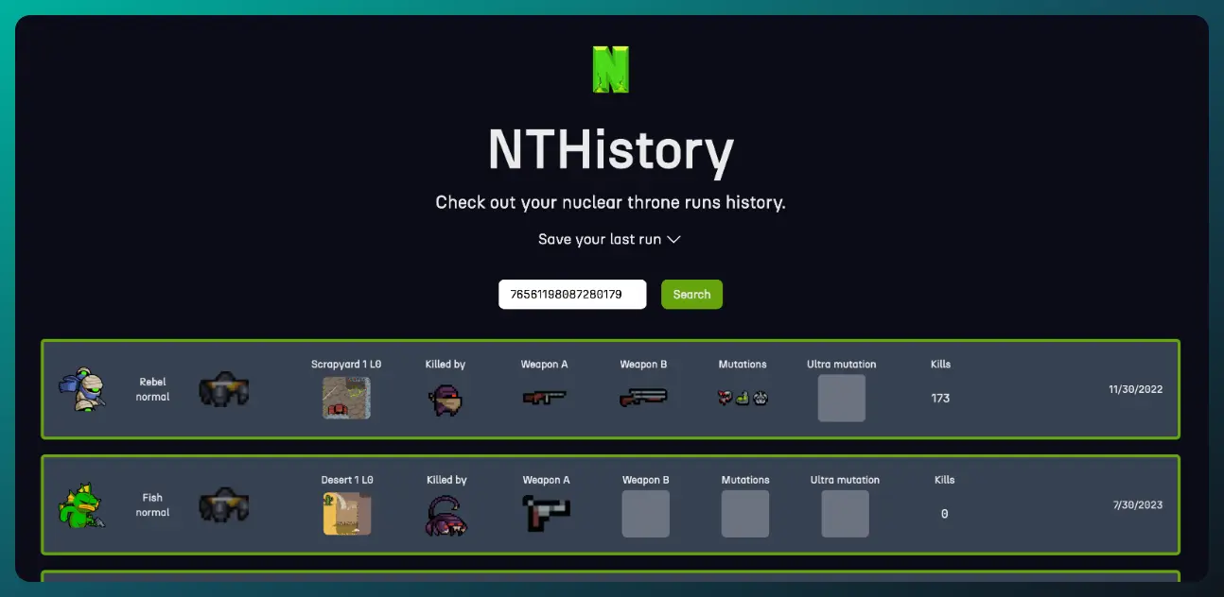This screenshot has width=1224, height=597.
Task: Click the 'Desert 1 L0' label
Action: click(x=347, y=480)
